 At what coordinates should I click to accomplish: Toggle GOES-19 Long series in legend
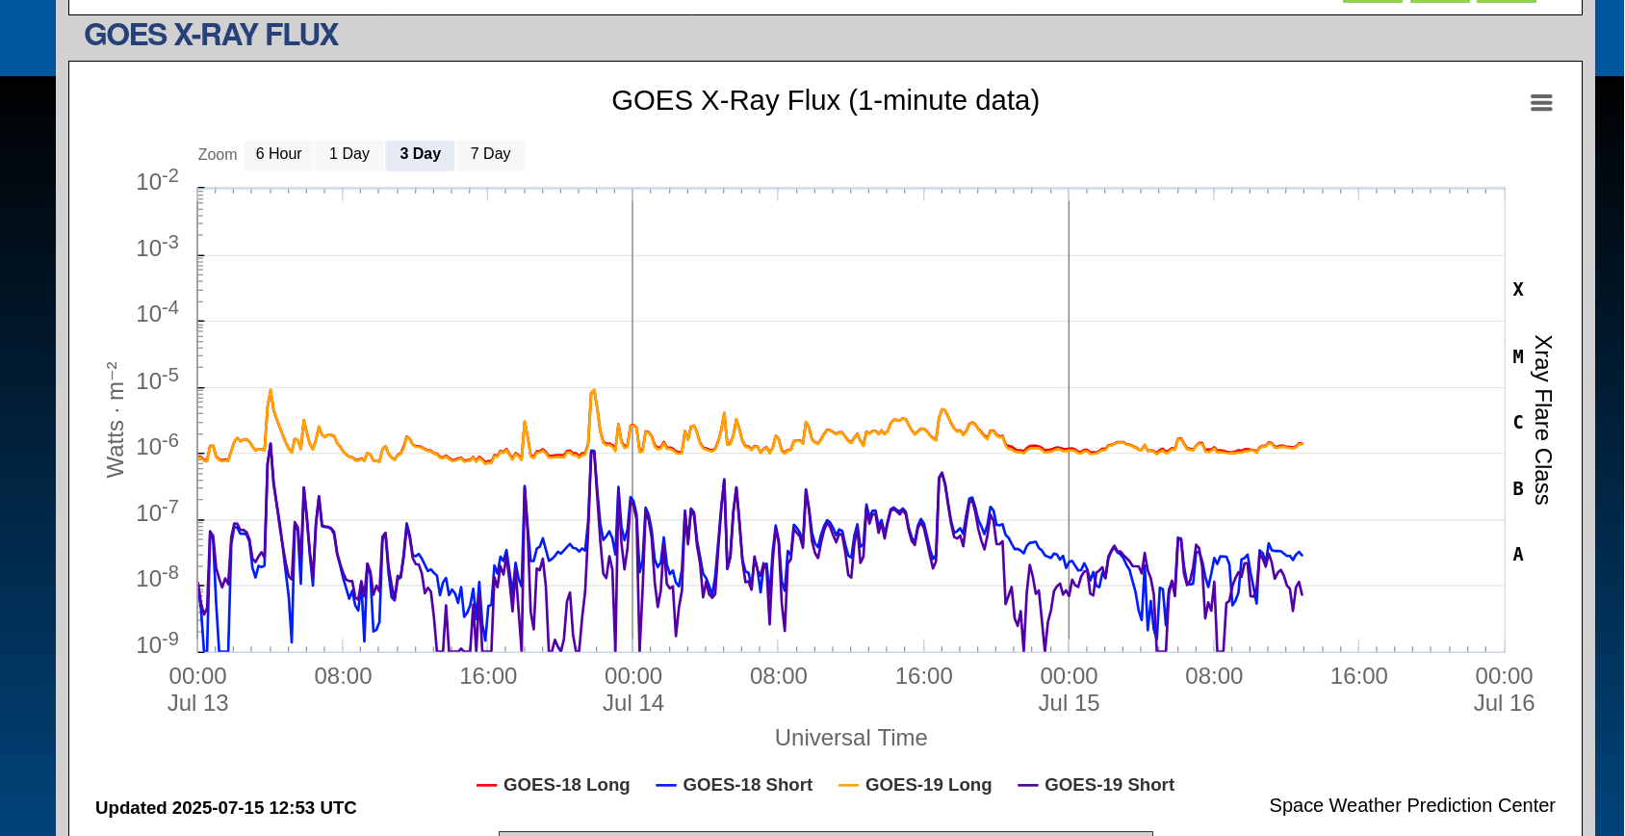916,785
